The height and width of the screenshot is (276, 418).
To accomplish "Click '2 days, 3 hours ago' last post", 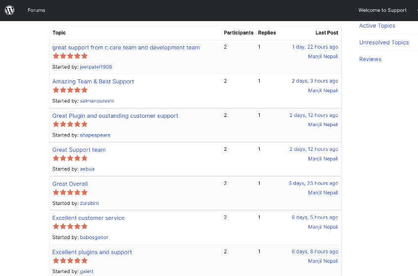I will (315, 81).
